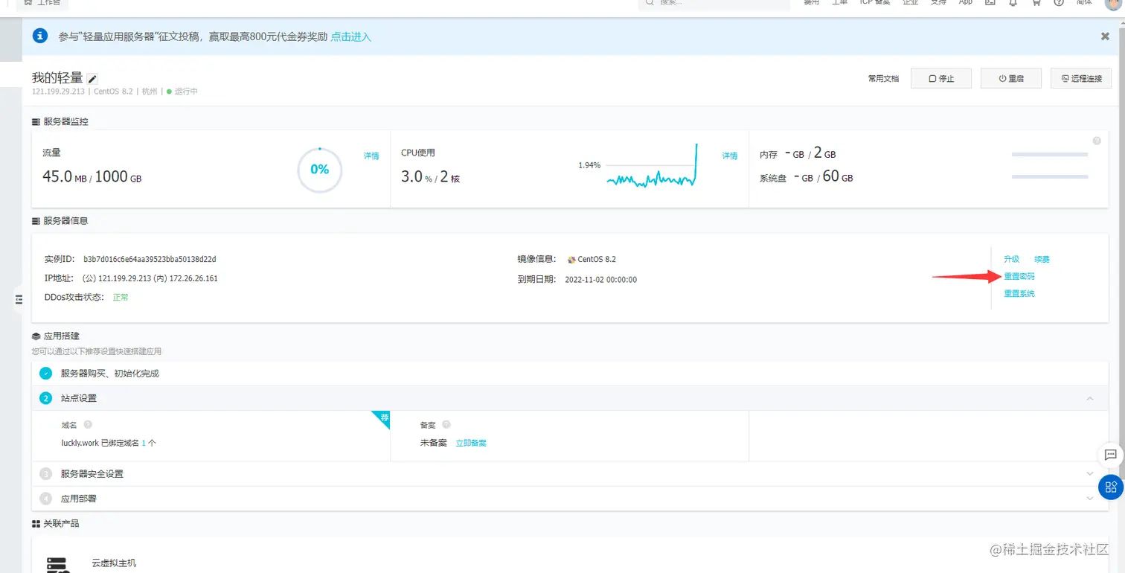Click the top bar help question icon
This screenshot has height=573, width=1125.
[1059, 3]
